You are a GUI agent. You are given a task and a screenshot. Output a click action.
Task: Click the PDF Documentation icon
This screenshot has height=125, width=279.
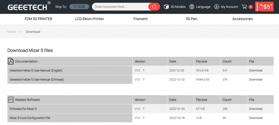coord(11,61)
